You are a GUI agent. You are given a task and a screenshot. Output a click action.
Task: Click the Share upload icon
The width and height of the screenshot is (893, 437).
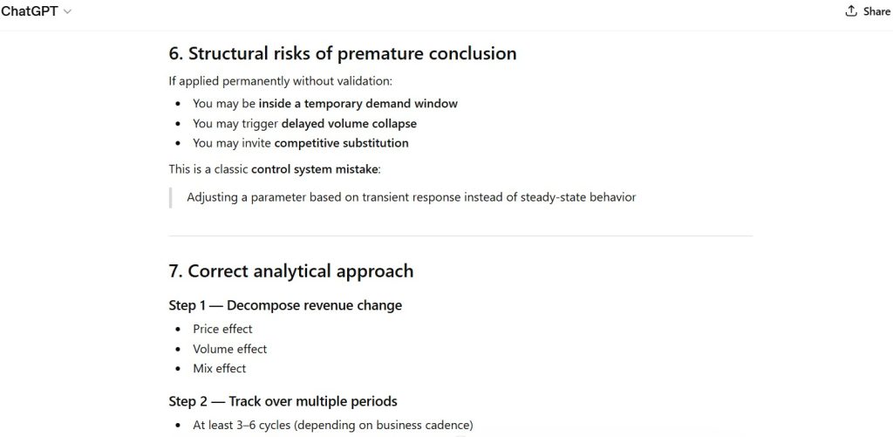tap(851, 11)
